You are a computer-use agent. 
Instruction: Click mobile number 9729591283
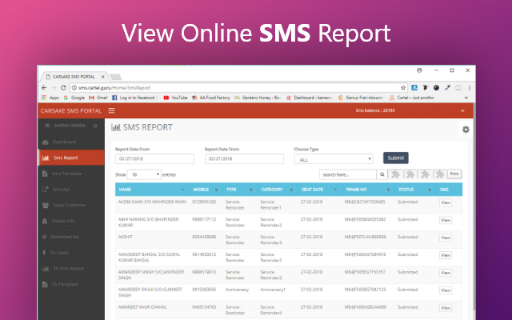click(204, 202)
